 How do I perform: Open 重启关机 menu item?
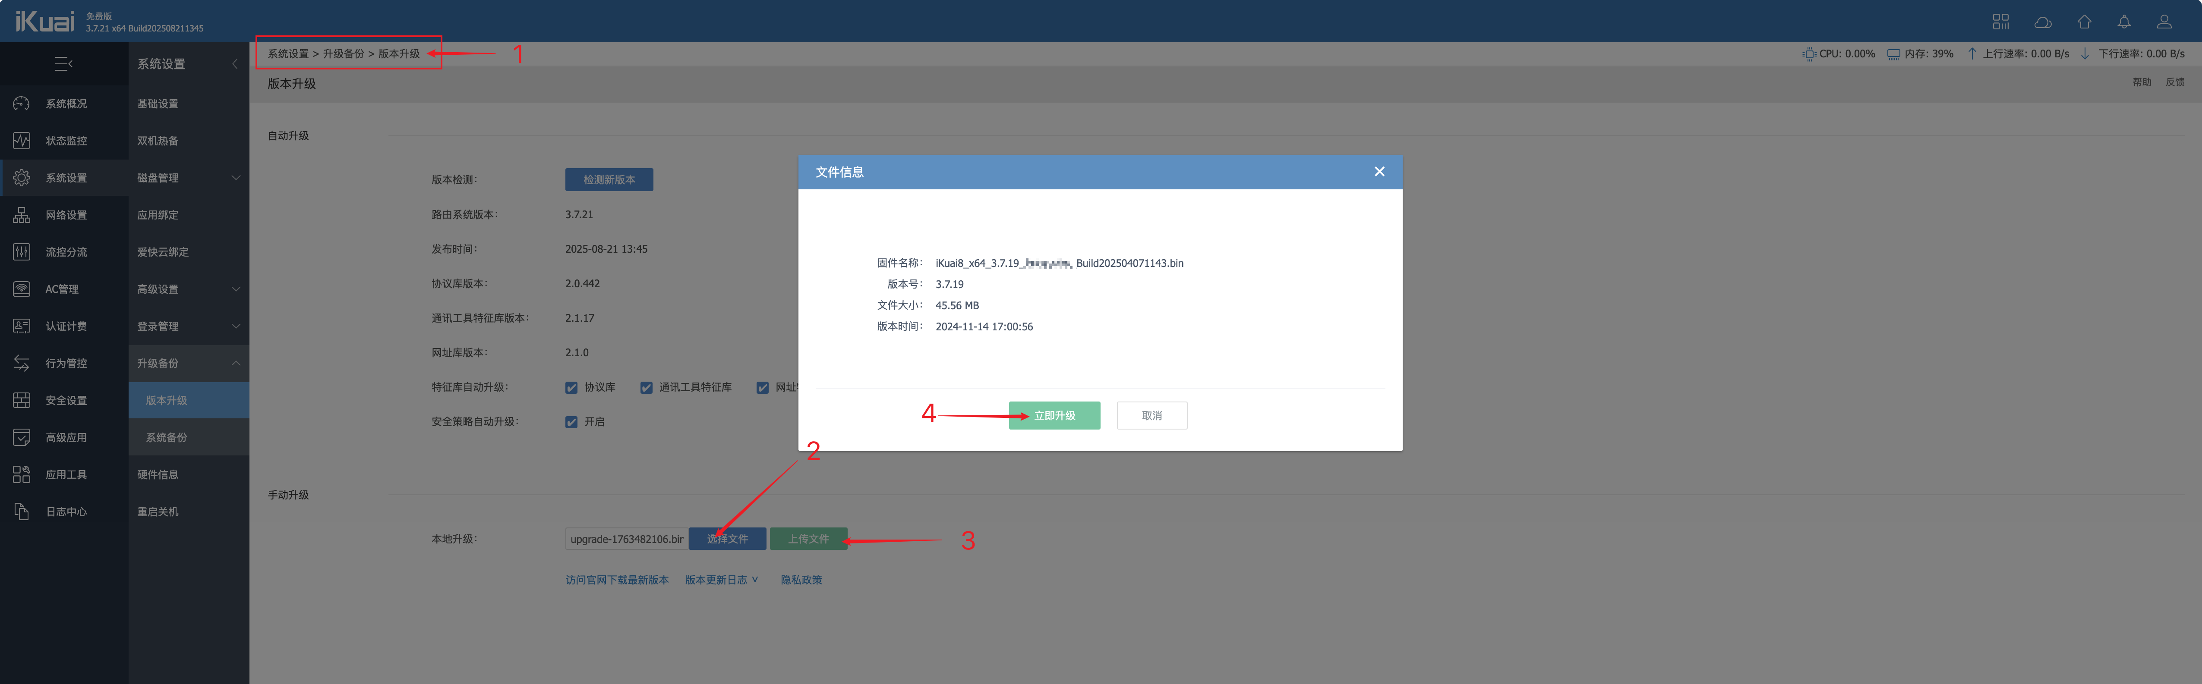158,511
